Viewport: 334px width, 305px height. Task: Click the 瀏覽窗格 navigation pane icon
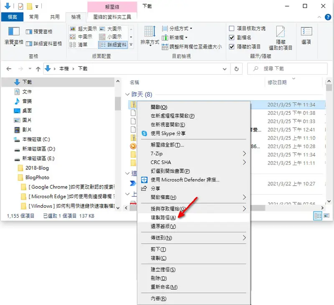coord(14,32)
